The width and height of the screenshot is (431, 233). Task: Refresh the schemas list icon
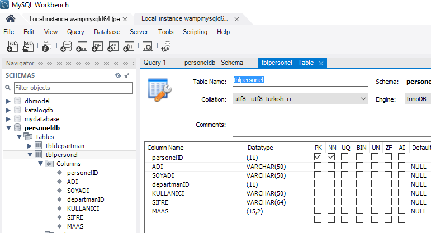point(118,75)
